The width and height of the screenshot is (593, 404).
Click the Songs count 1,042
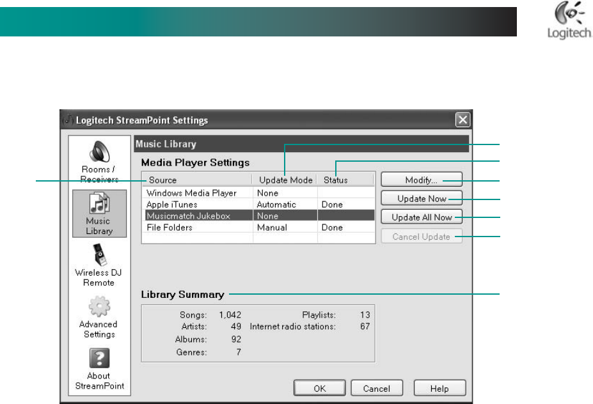coord(230,315)
